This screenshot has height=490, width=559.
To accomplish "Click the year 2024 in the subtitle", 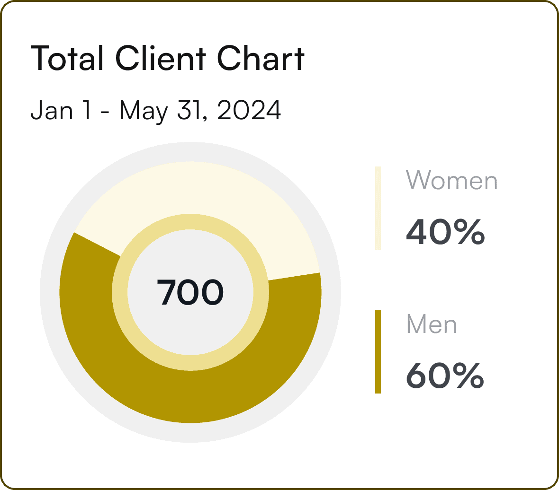I will point(249,110).
